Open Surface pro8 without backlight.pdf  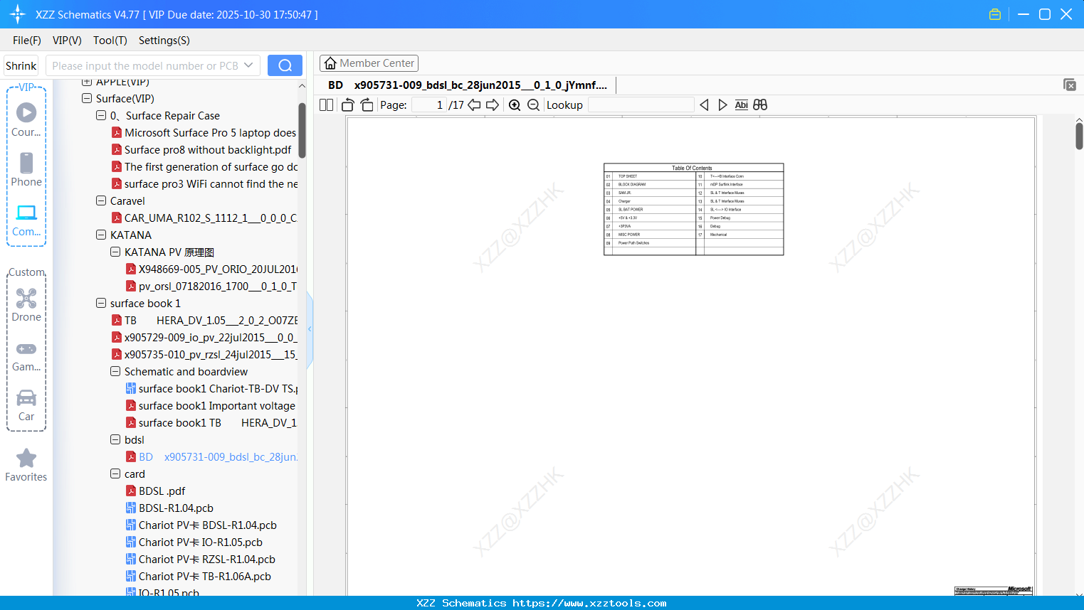(x=202, y=150)
